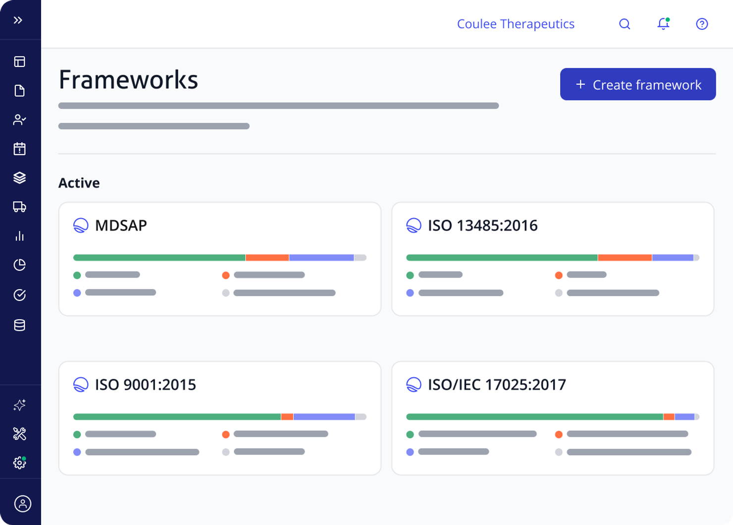Open the user profile avatar icon
The width and height of the screenshot is (733, 525).
click(x=22, y=504)
